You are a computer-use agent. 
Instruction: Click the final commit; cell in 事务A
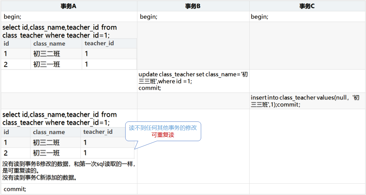tap(15, 189)
